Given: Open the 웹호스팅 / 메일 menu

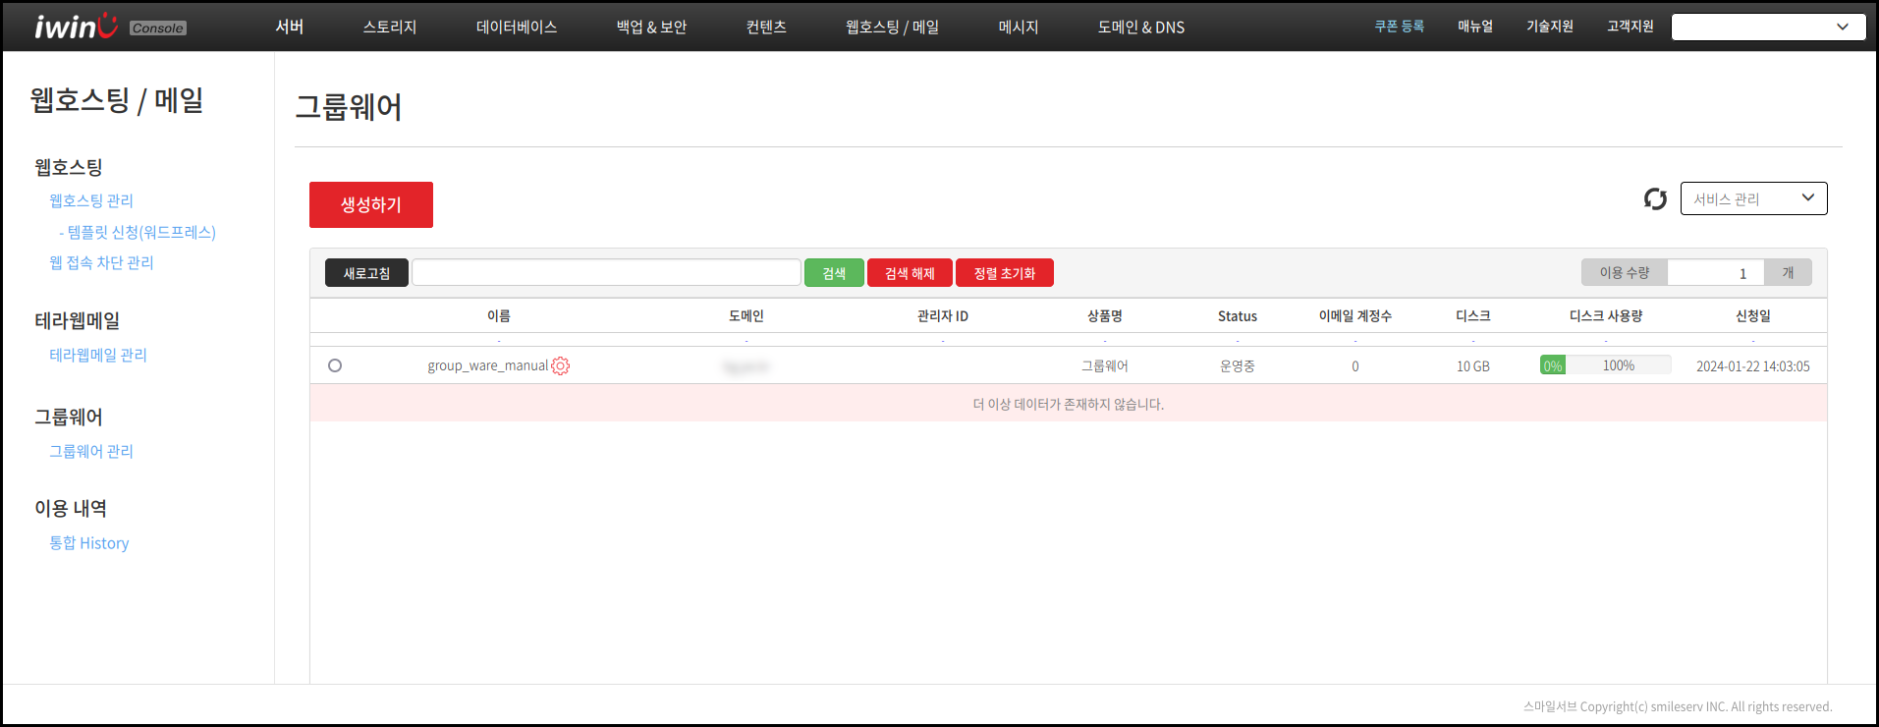Looking at the screenshot, I should 892,27.
